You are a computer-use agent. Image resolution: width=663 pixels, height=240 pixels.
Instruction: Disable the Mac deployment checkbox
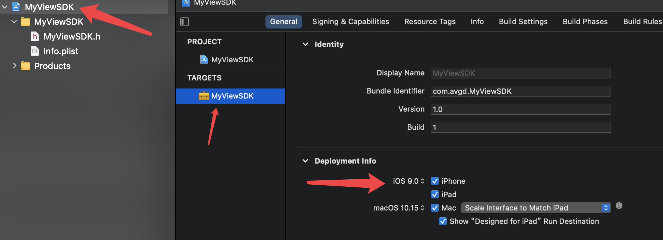[x=435, y=208]
